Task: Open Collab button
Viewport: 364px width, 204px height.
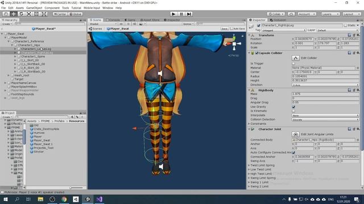Action: [x=276, y=14]
